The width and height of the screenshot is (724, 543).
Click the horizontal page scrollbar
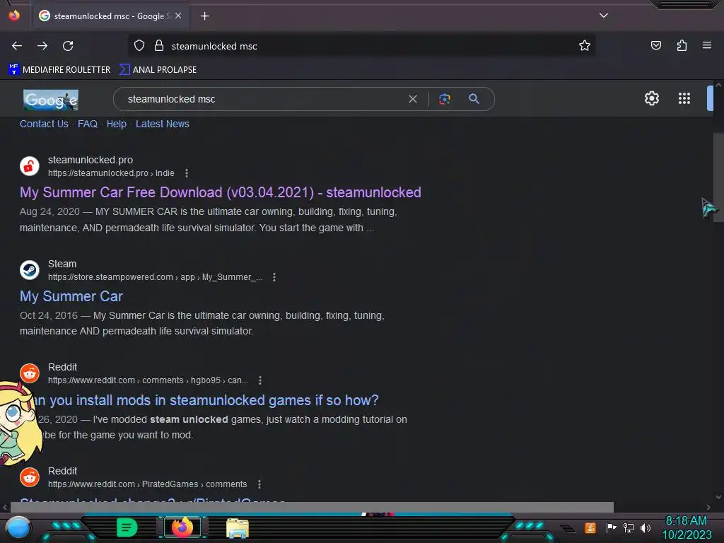312,507
